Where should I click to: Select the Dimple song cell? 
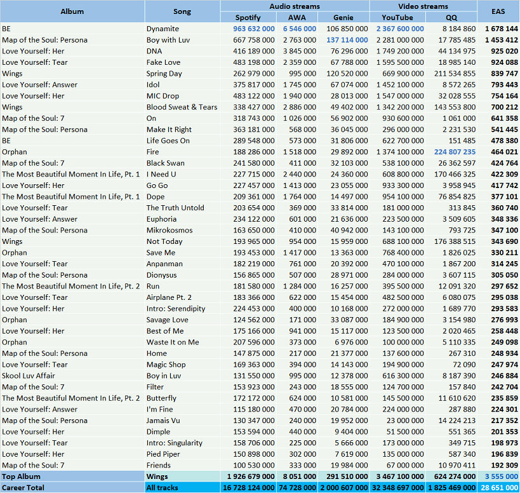click(x=182, y=431)
